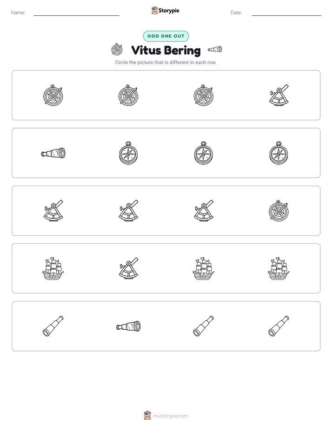Click the sextant among the sailing ships
The image size is (332, 429).
click(x=128, y=268)
